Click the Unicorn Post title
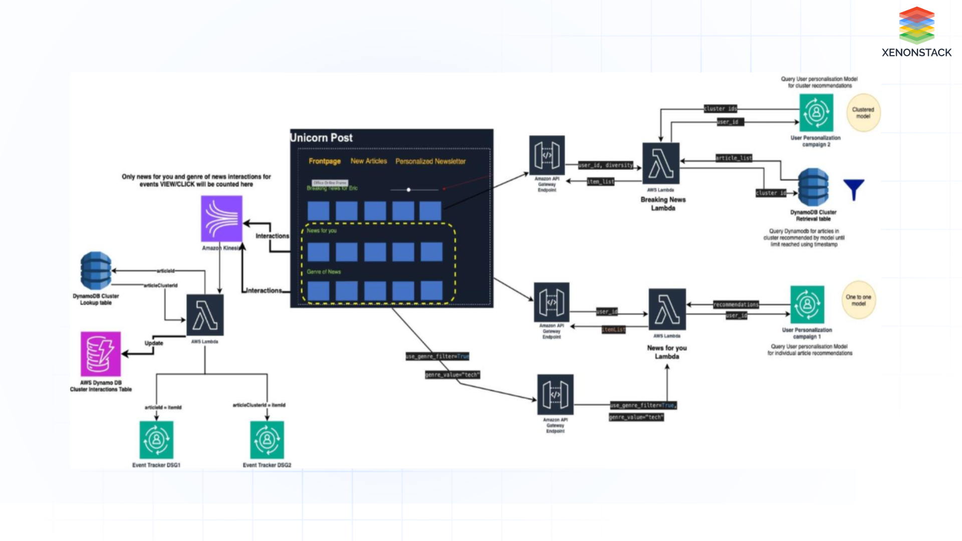Image resolution: width=962 pixels, height=541 pixels. click(x=321, y=138)
